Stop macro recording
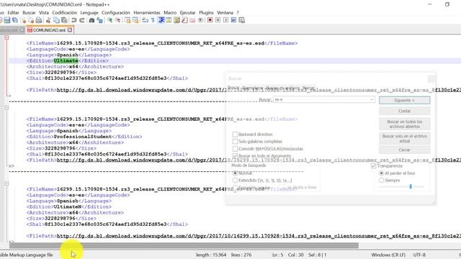 [218, 20]
